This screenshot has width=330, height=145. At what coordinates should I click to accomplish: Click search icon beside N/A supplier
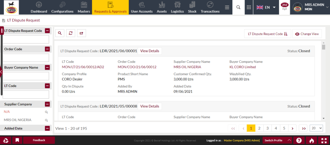pyautogui.click(x=46, y=112)
